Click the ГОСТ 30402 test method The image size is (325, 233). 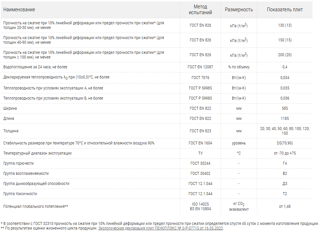click(x=200, y=173)
